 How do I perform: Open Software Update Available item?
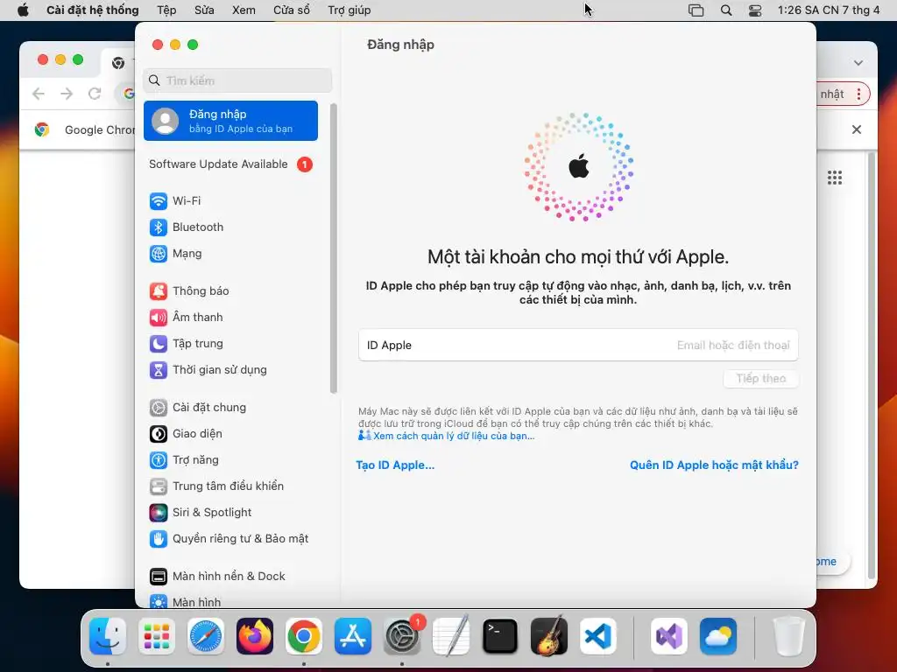coord(230,164)
